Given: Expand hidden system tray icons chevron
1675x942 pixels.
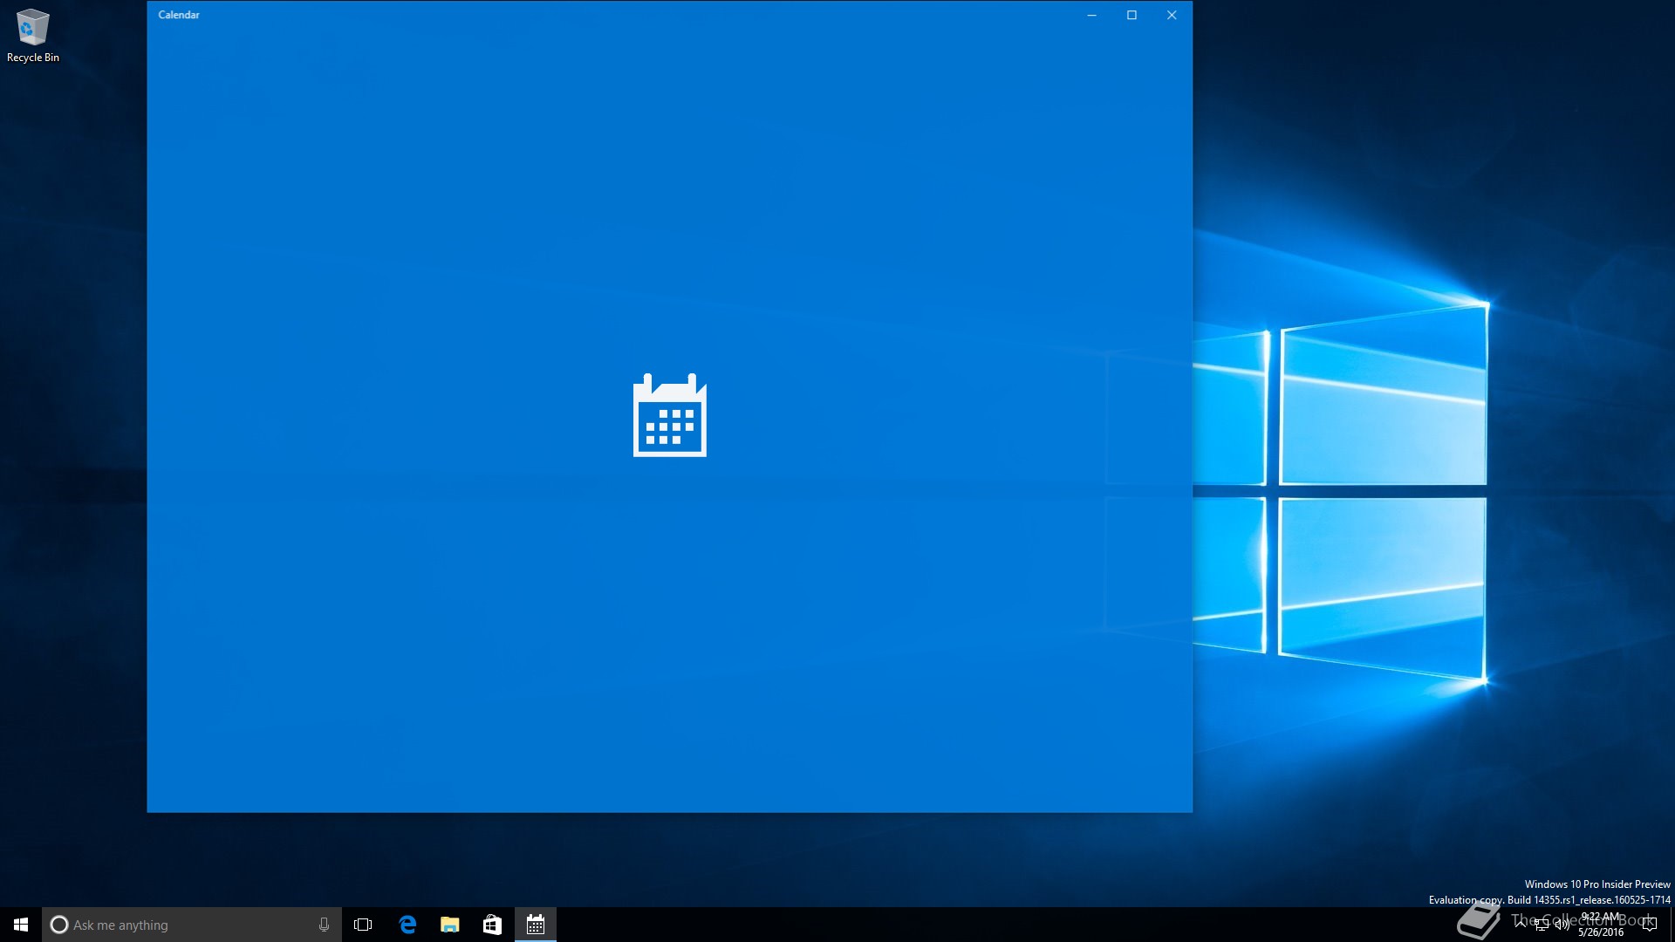Looking at the screenshot, I should click(1521, 923).
